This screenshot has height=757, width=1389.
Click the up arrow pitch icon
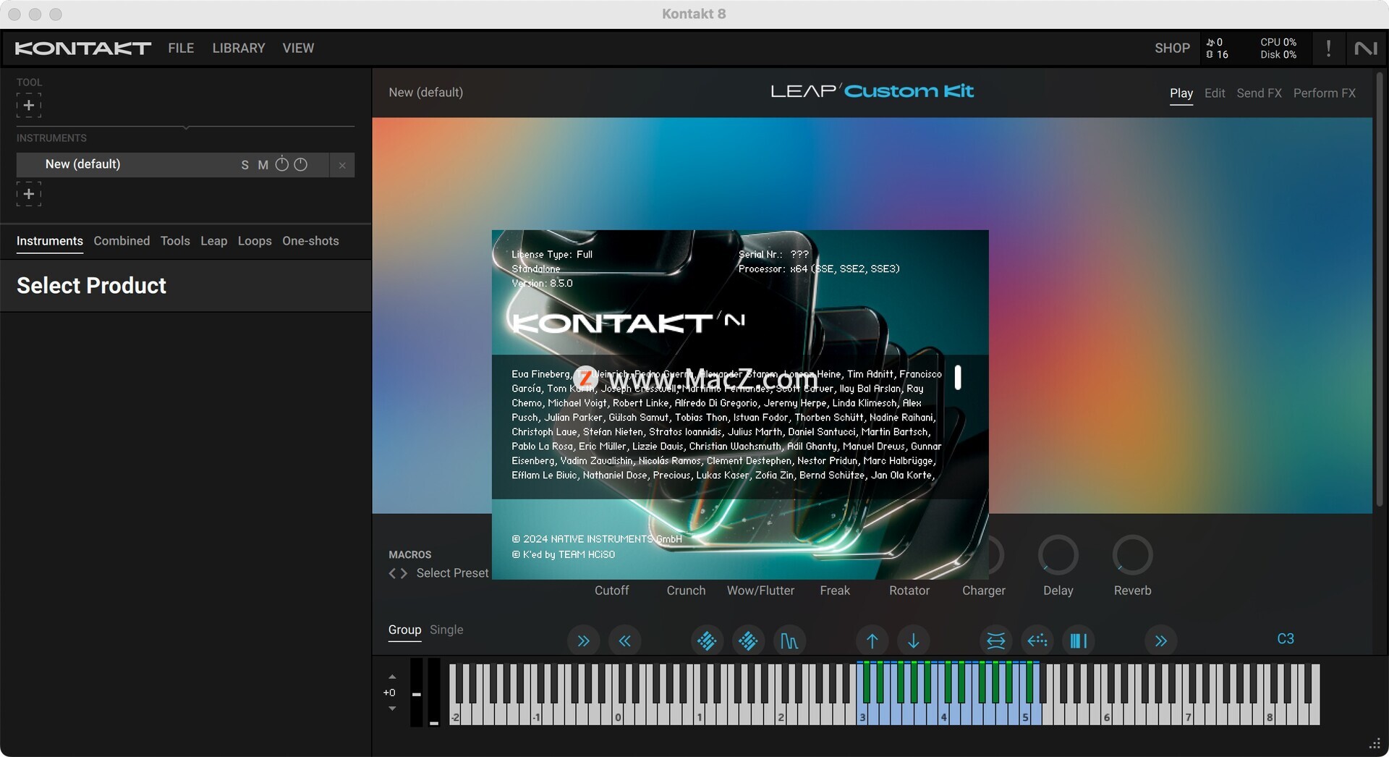pyautogui.click(x=872, y=640)
